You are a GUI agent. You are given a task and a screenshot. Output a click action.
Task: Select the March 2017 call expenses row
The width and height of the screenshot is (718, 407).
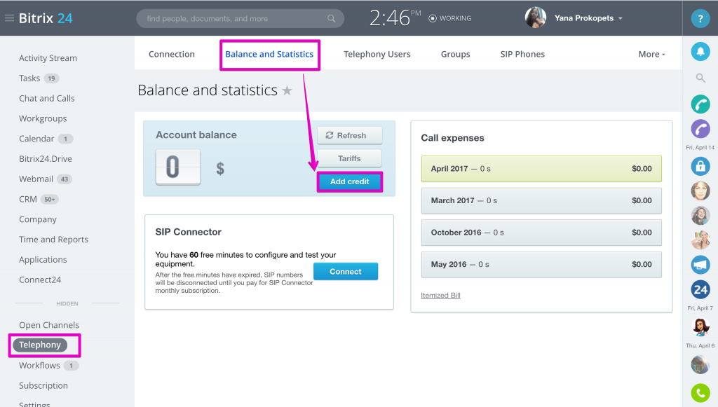[x=541, y=200]
